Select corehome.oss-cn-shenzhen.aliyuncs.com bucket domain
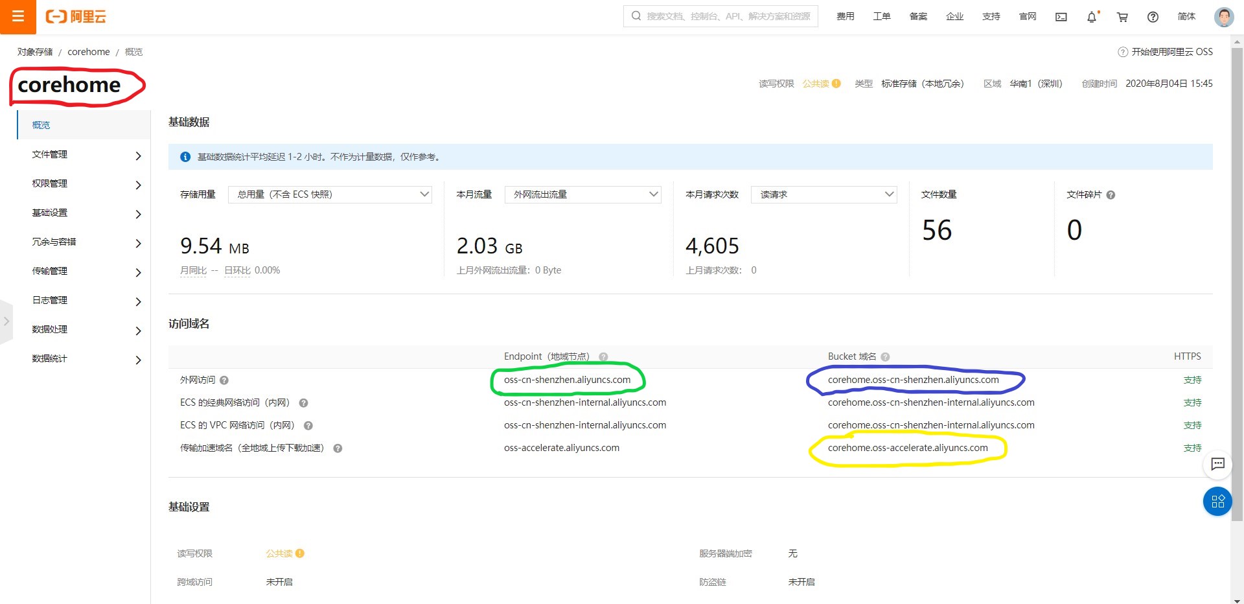The height and width of the screenshot is (604, 1244). pos(913,380)
